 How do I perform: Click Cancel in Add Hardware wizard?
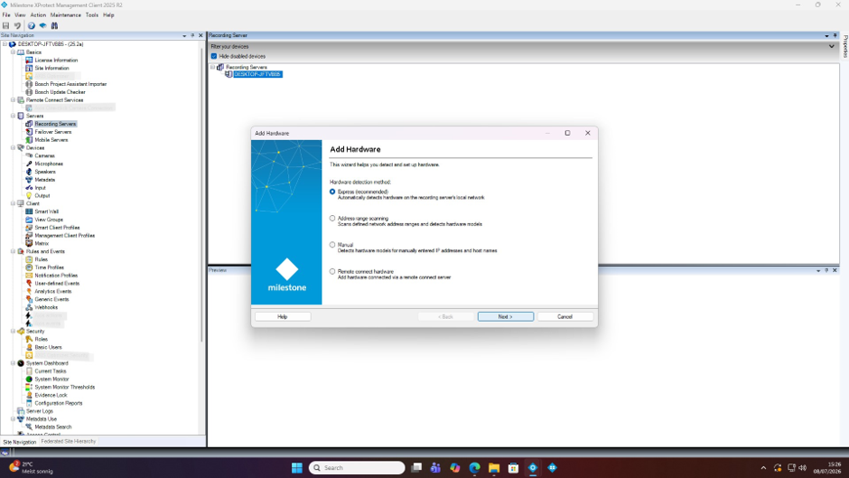click(564, 316)
